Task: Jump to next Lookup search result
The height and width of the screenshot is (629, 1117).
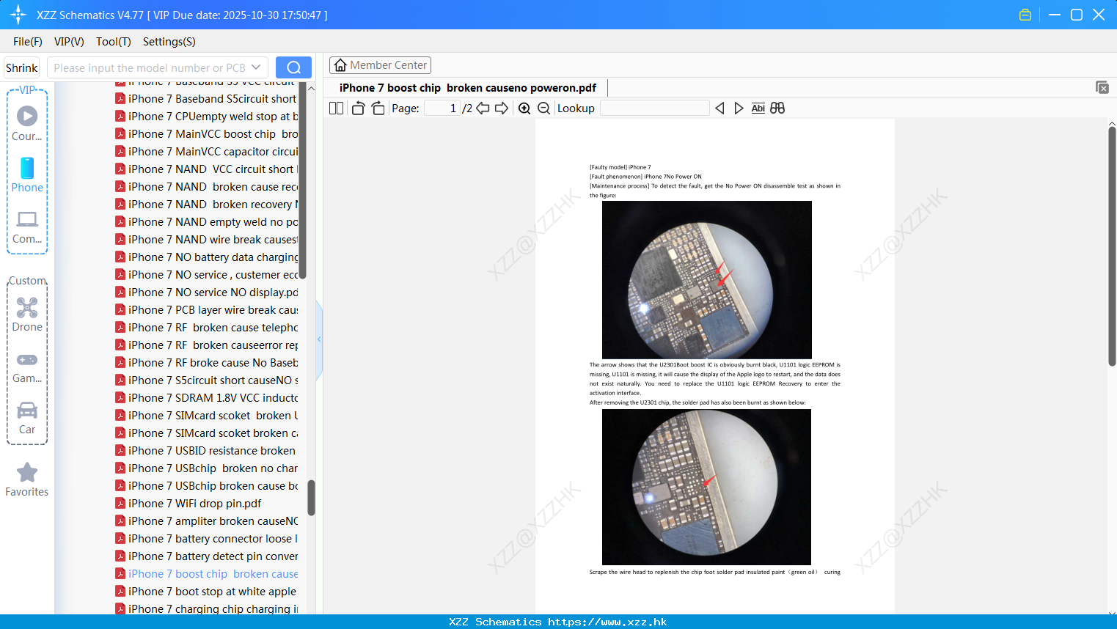Action: click(x=739, y=108)
